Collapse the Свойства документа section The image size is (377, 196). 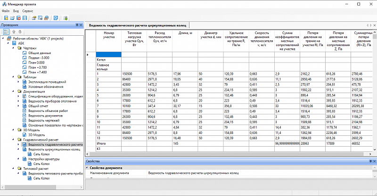[87, 168]
